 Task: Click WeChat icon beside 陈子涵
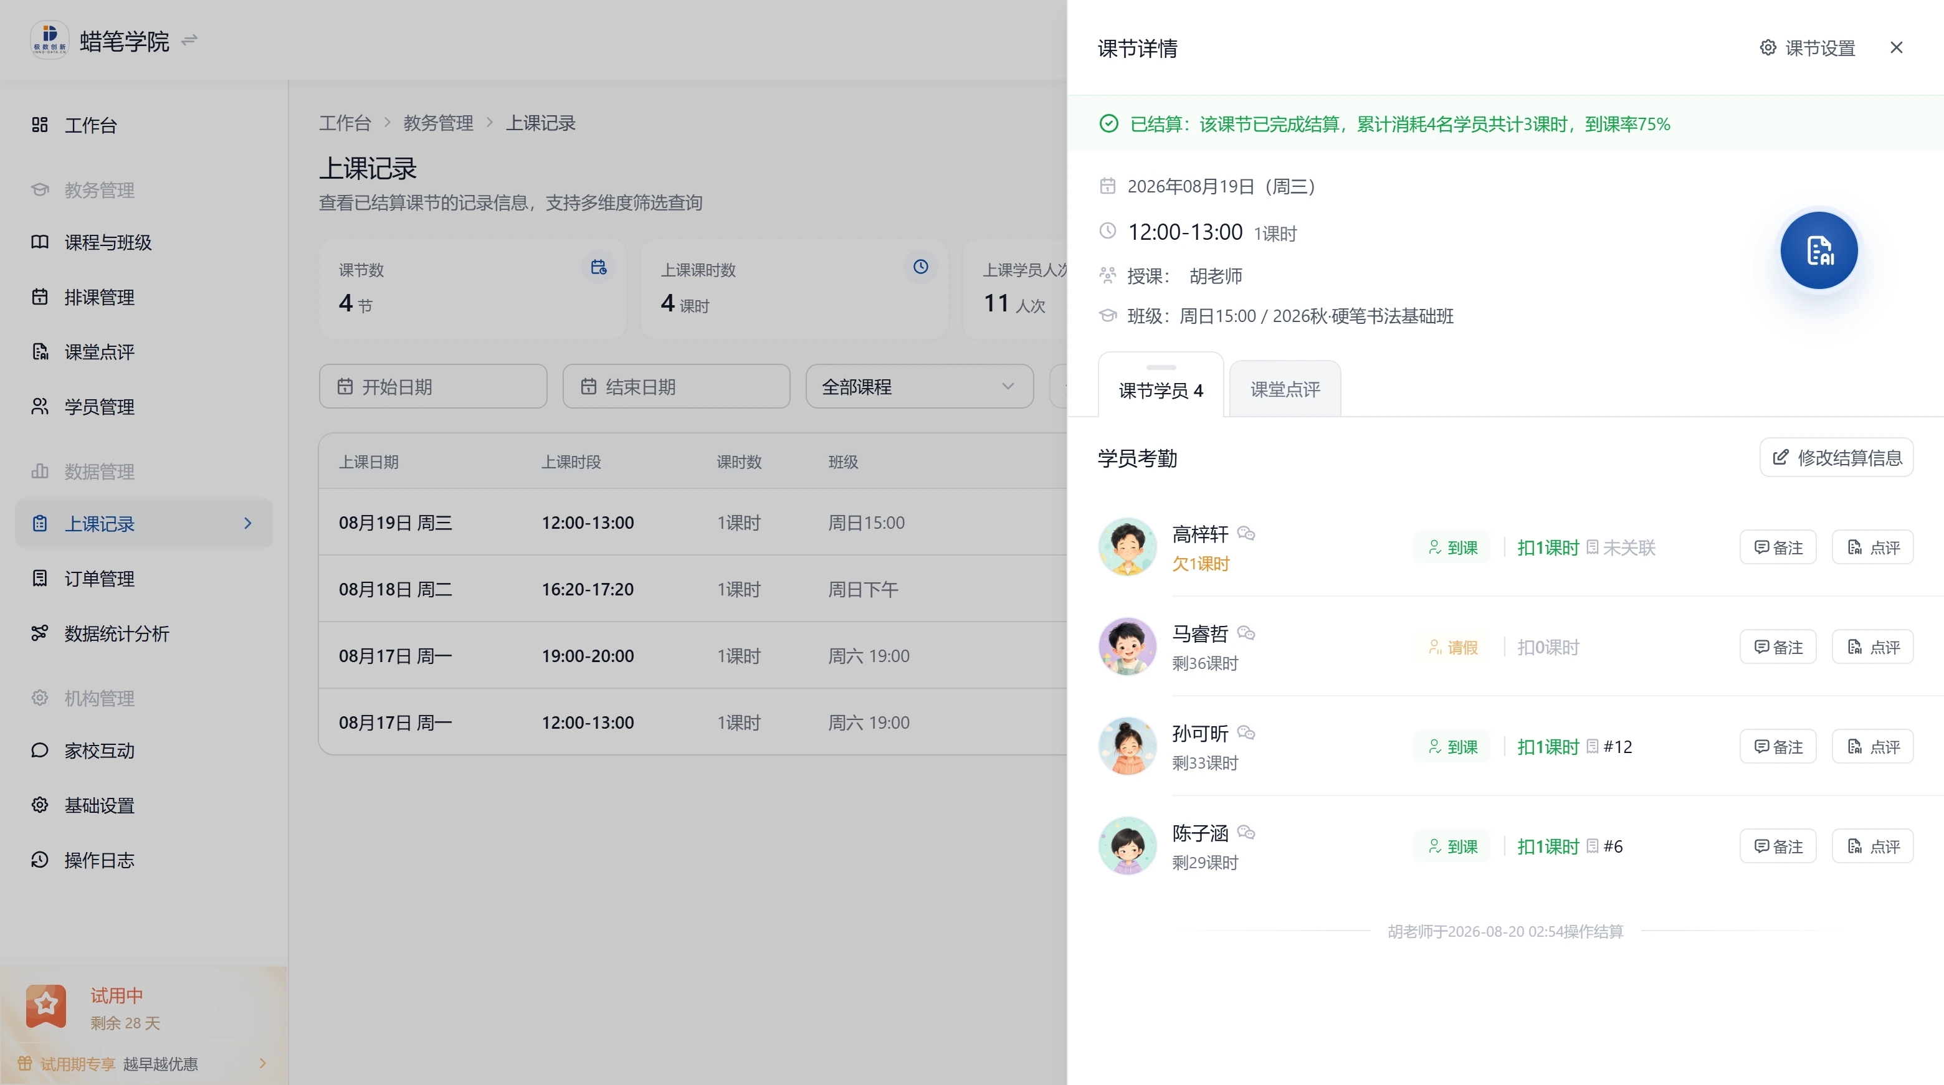pos(1246,832)
